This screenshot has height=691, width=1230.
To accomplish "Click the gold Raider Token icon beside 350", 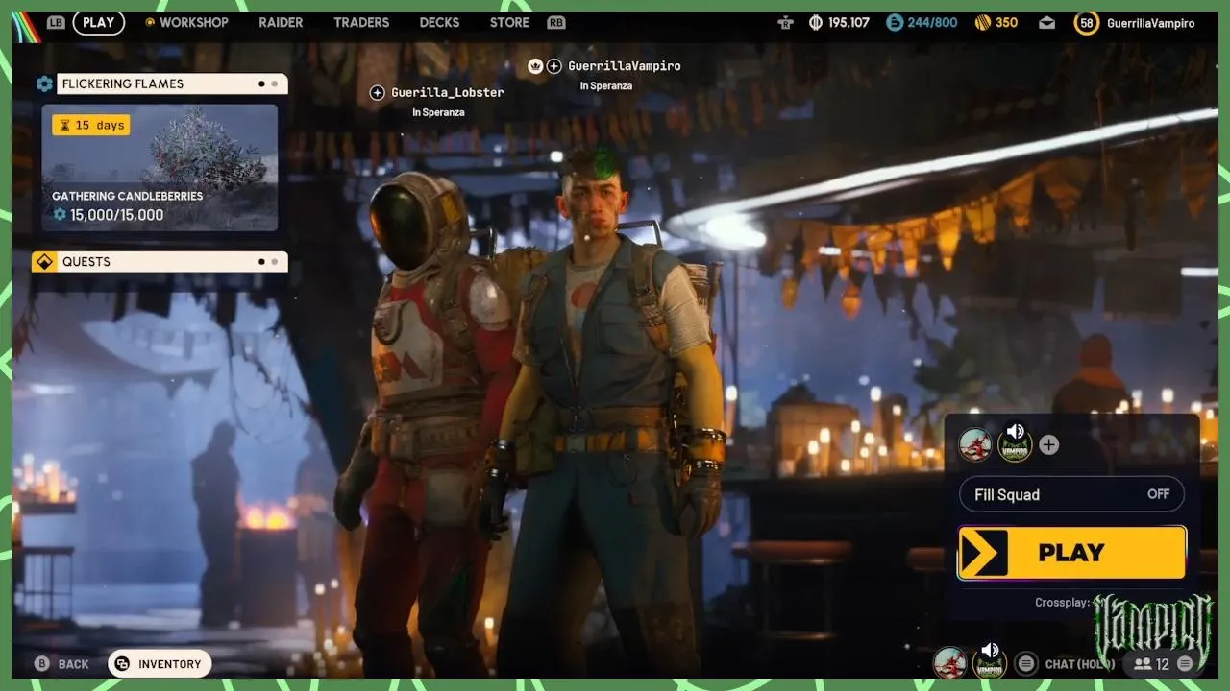I will click(982, 22).
